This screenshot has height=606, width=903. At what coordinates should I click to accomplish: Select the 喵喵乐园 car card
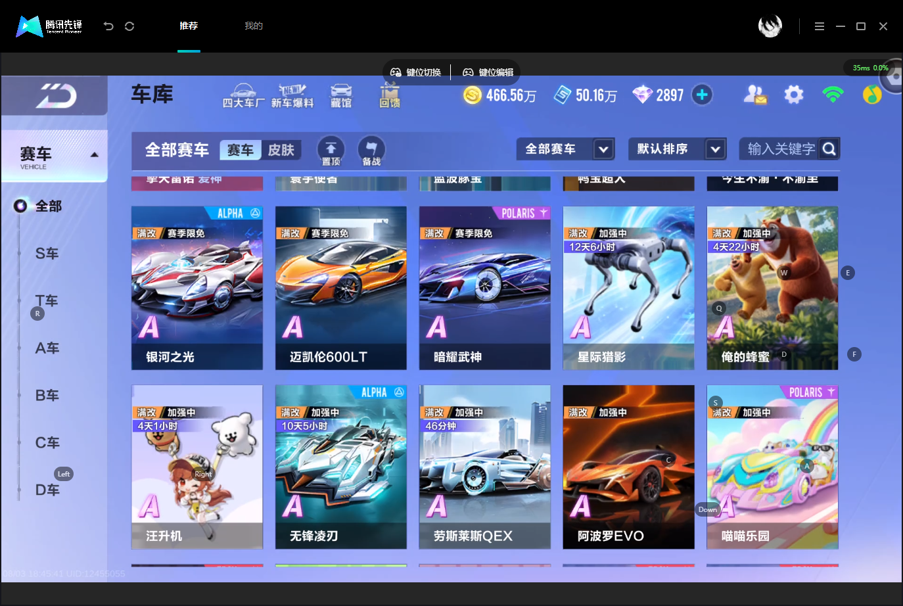773,467
